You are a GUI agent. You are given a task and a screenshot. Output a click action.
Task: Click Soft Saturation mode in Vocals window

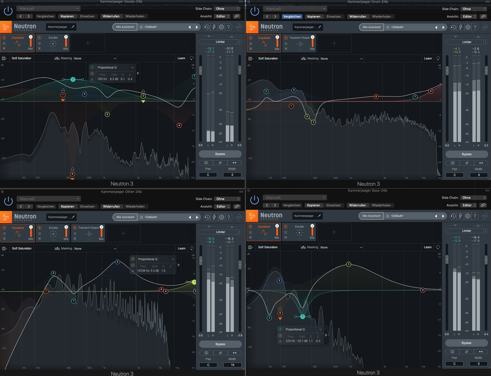(22, 58)
